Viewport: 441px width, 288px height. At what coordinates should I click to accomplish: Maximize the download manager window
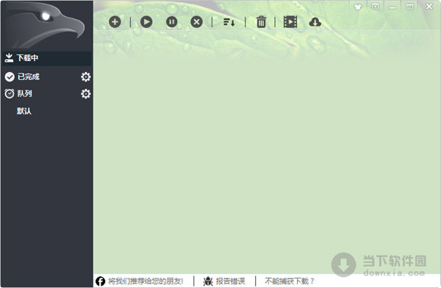pyautogui.click(x=410, y=7)
